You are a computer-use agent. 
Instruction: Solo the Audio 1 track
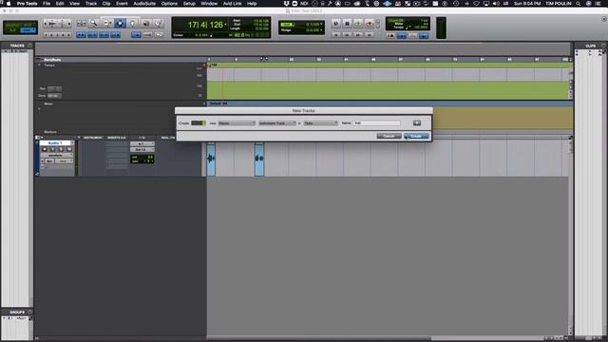point(61,149)
